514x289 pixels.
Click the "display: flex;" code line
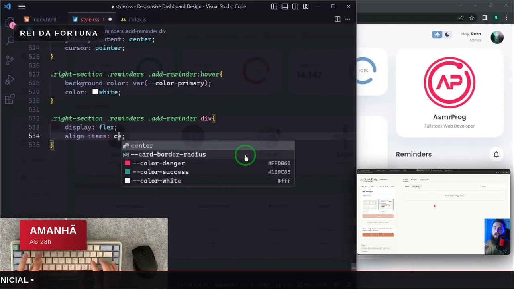pyautogui.click(x=91, y=127)
